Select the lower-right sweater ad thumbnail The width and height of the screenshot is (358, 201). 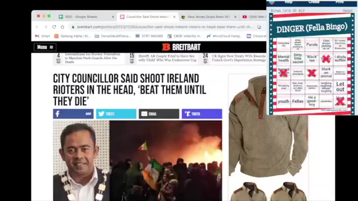point(289,191)
